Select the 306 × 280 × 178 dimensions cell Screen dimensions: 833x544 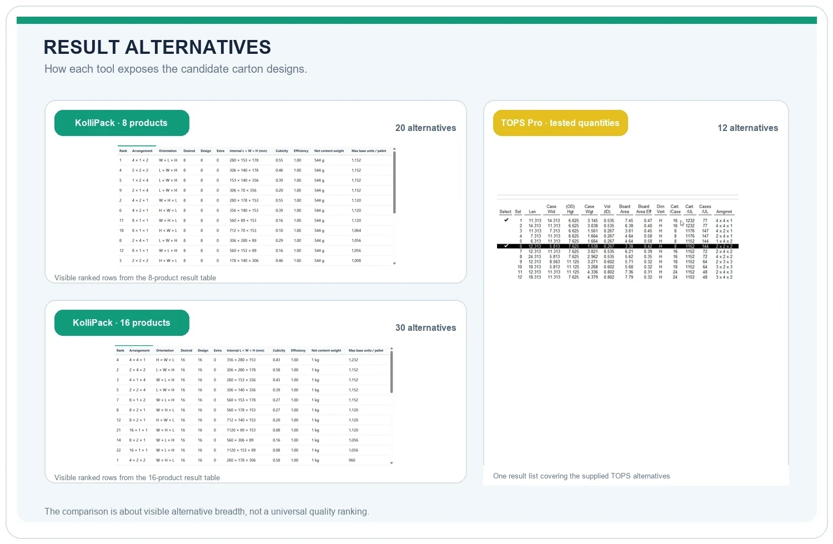[241, 370]
